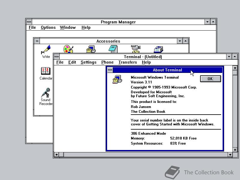240x180 pixels.
Task: Click the Terminal - (Untitled) title bar
Action: pyautogui.click(x=143, y=57)
